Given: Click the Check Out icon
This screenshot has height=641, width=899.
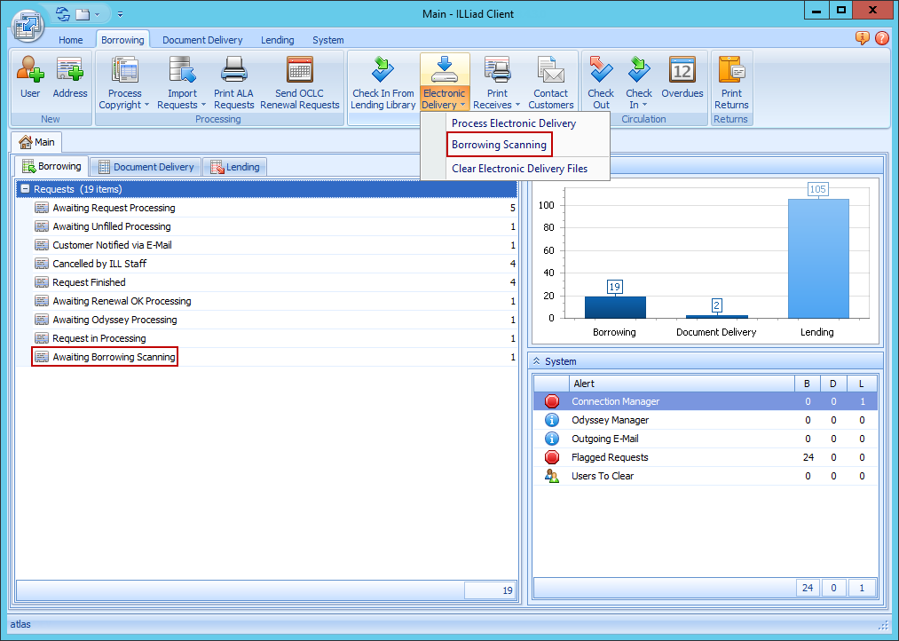Looking at the screenshot, I should point(601,71).
